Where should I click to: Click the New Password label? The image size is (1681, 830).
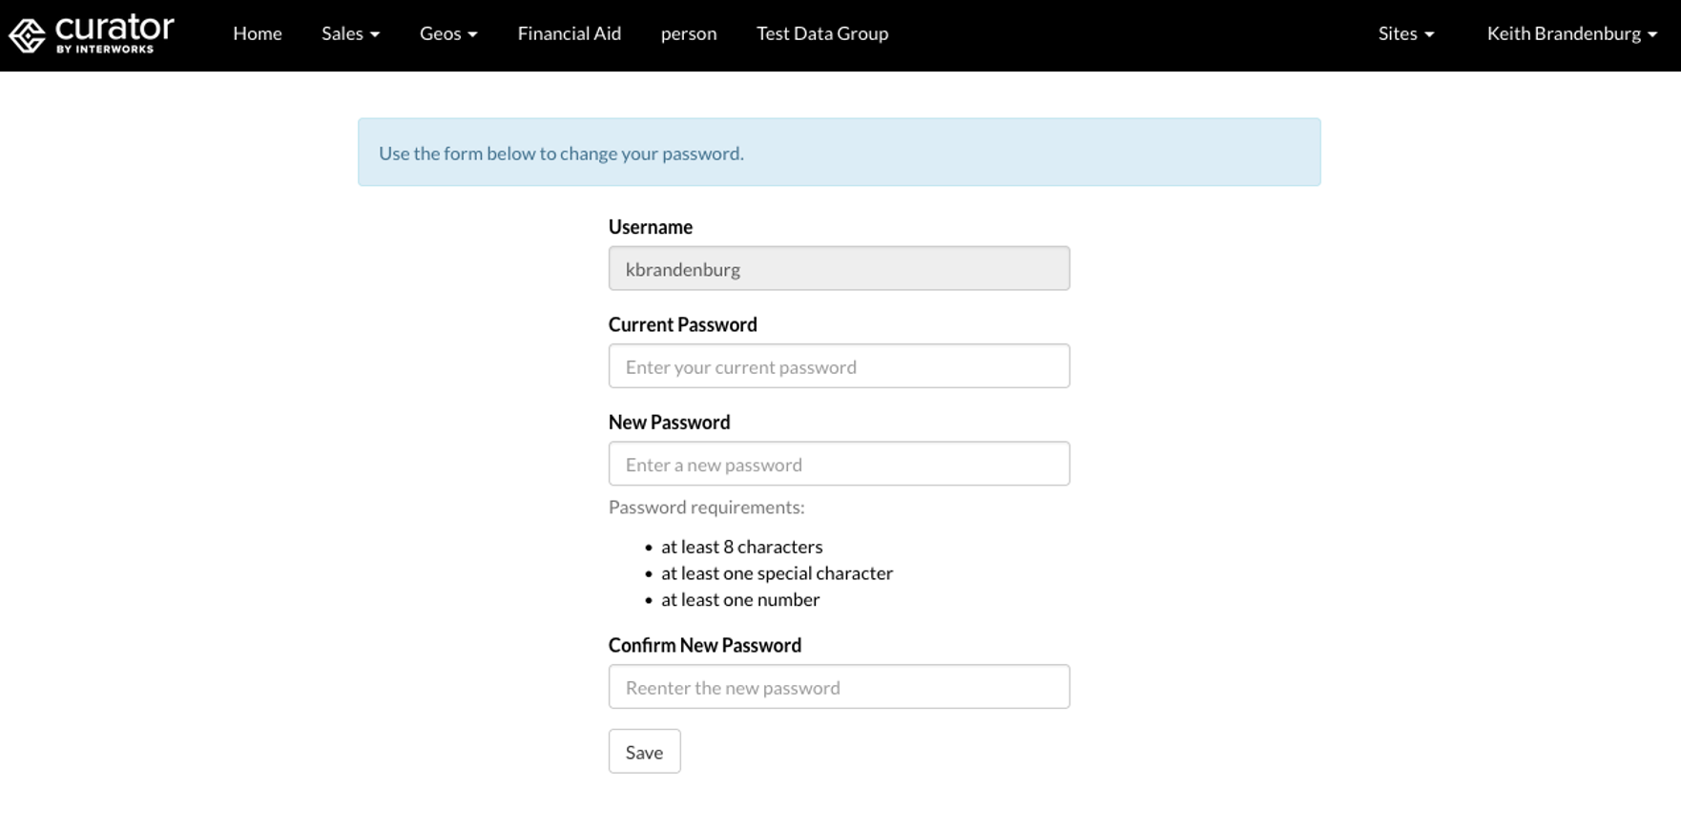[670, 422]
